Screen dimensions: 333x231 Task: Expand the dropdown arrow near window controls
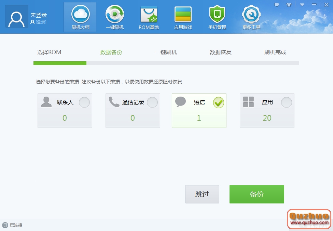tap(302, 4)
